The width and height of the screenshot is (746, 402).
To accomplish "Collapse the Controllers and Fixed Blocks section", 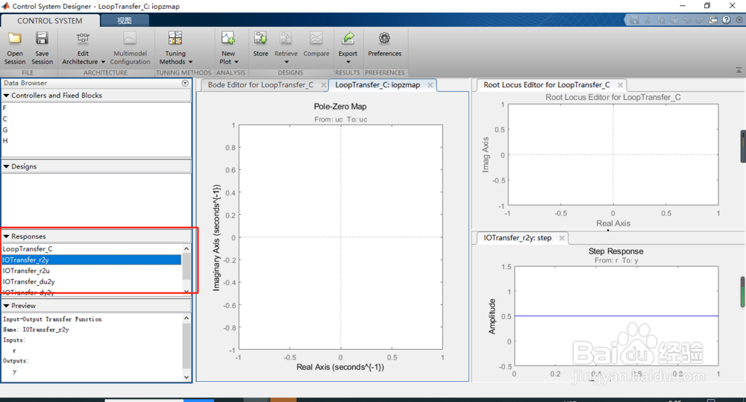I will [6, 95].
